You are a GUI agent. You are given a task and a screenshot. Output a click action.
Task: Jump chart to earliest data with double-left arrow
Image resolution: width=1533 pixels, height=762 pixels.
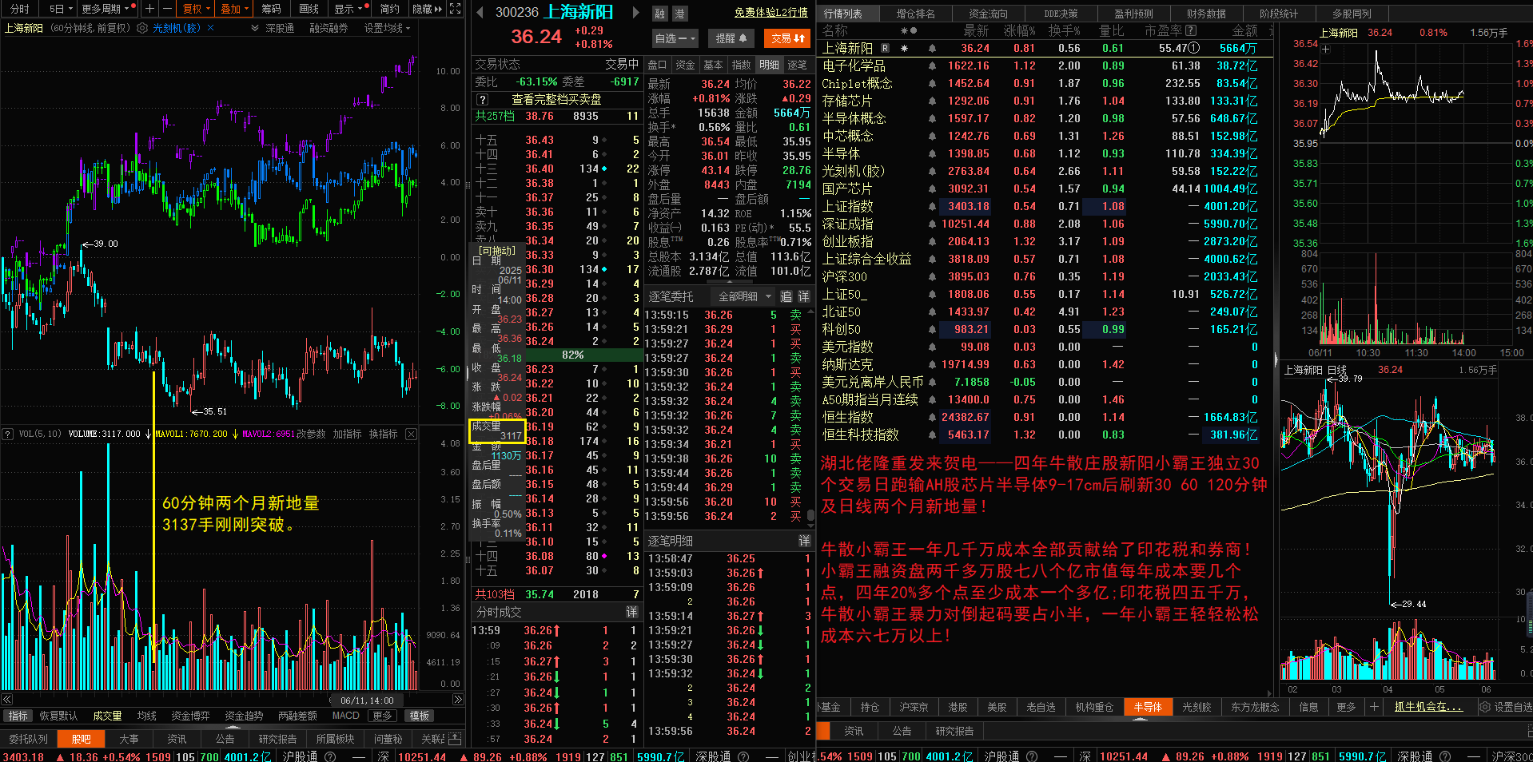point(6,700)
